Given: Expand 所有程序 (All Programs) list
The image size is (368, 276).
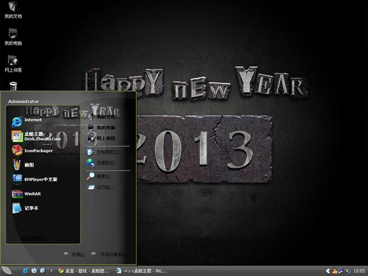Looking at the screenshot, I should point(36,238).
